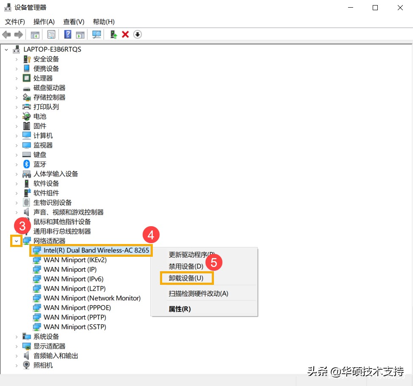Select the Bluetooth device category icon

click(25, 164)
